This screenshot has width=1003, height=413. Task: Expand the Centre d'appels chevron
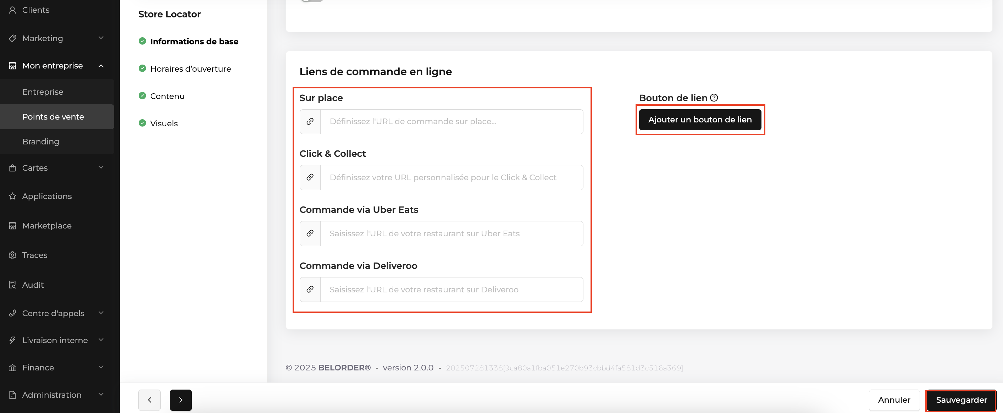pyautogui.click(x=101, y=313)
